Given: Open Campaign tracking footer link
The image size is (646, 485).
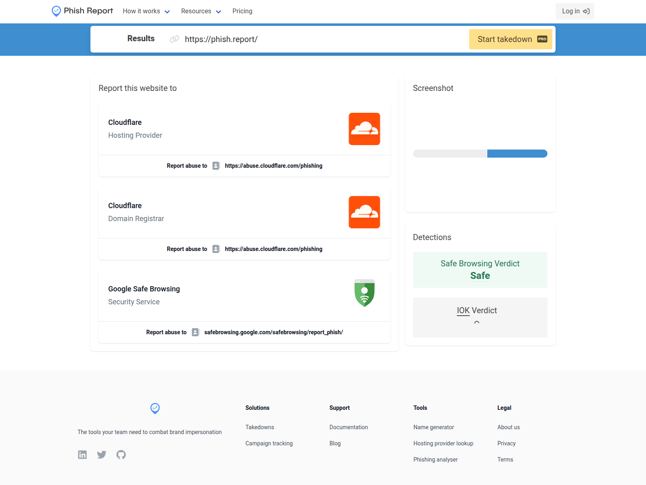Looking at the screenshot, I should [269, 443].
